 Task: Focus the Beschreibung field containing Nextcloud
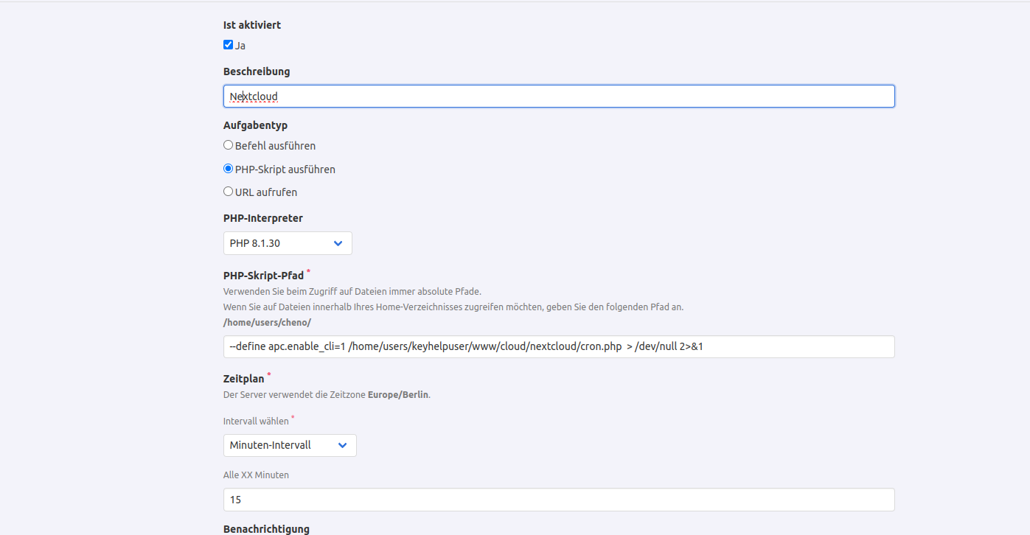point(558,97)
